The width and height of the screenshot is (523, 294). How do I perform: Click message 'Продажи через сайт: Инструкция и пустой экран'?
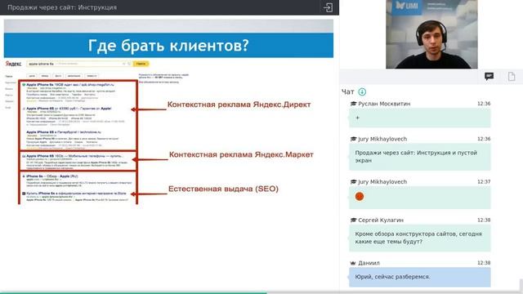[x=419, y=157]
